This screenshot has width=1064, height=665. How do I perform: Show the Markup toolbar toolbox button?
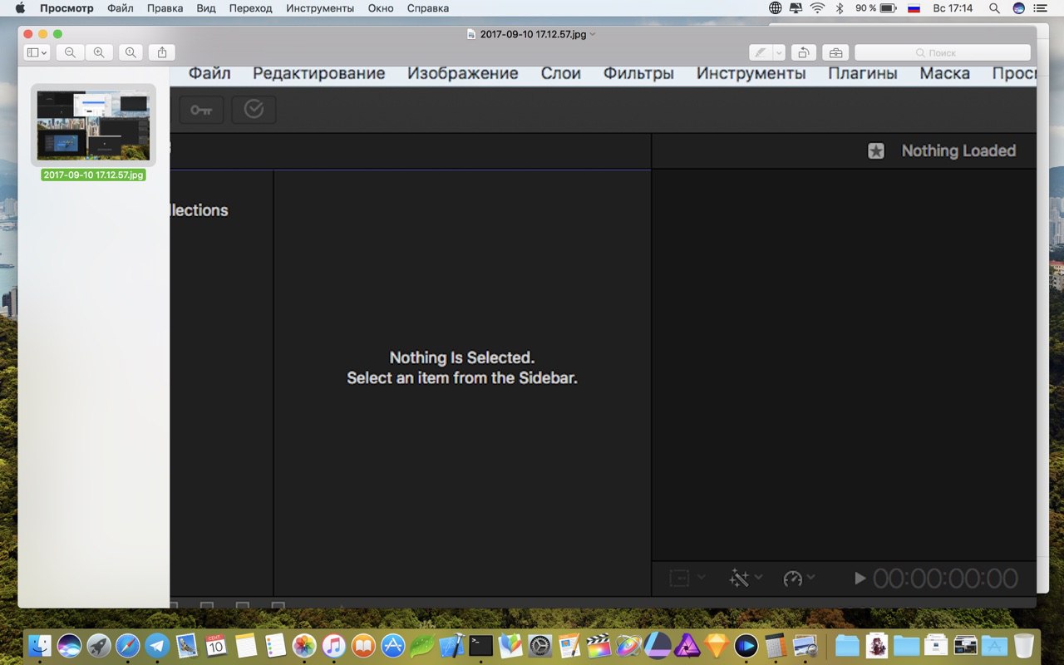tap(835, 52)
